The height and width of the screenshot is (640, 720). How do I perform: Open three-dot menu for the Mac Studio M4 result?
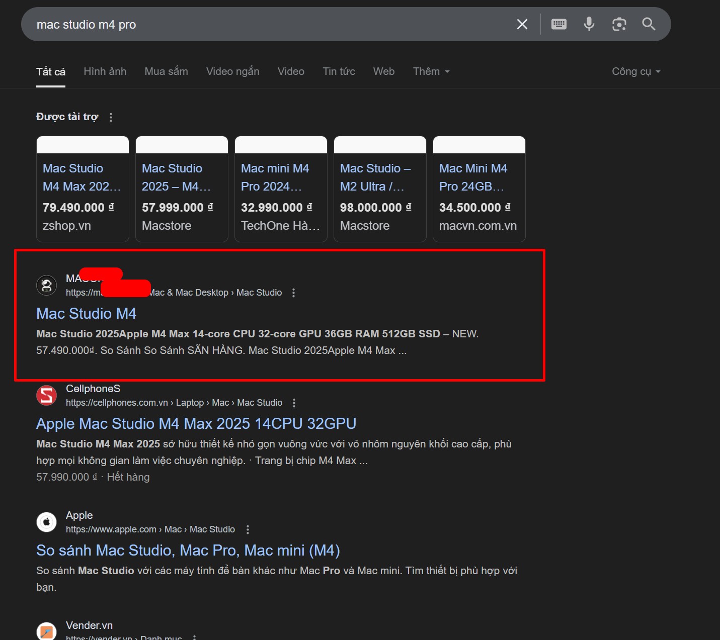294,293
